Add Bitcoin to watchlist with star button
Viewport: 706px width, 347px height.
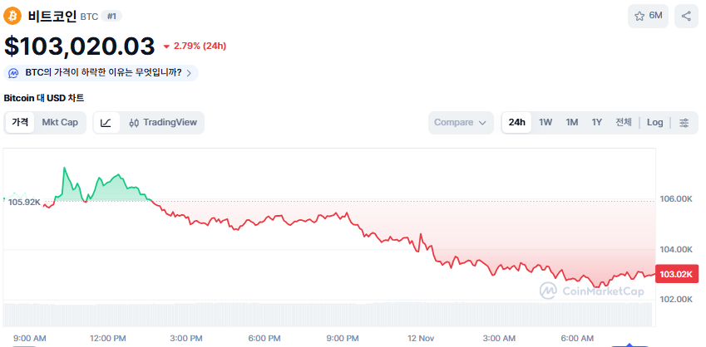click(649, 16)
